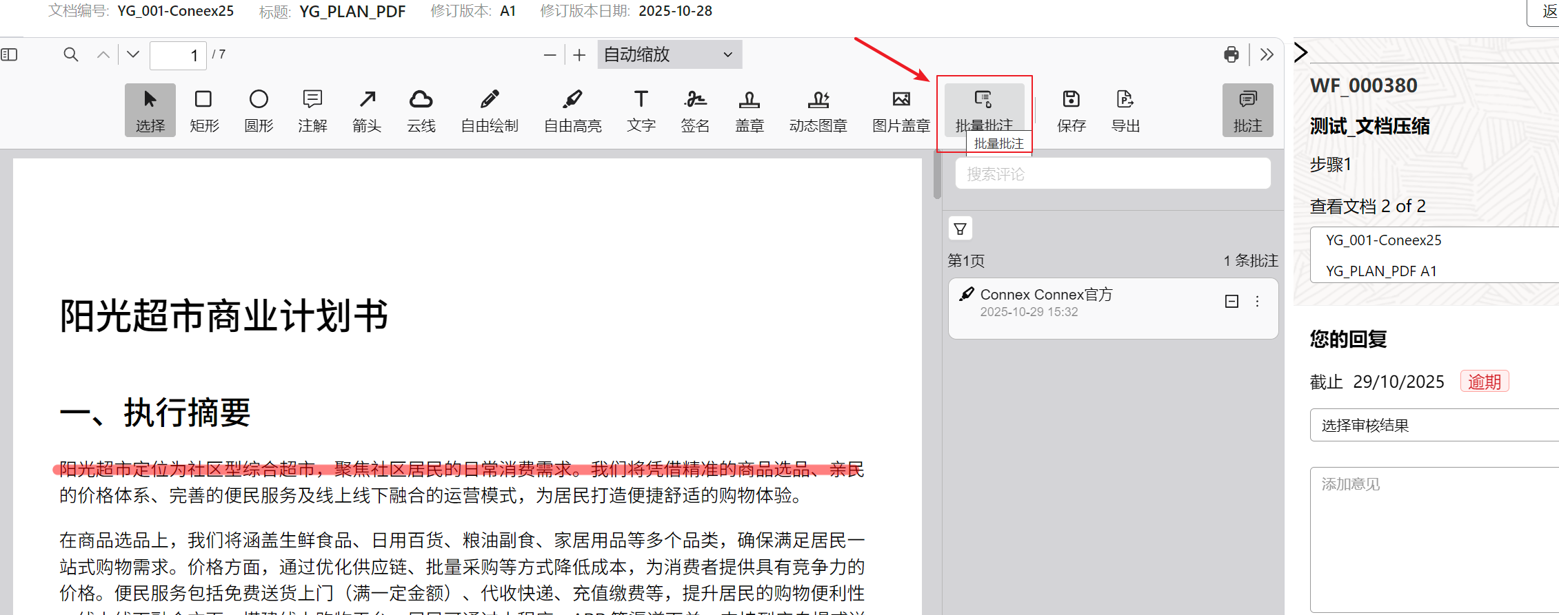Click the 签名 signature tool
Viewport: 1559px width, 615px height.
click(695, 110)
